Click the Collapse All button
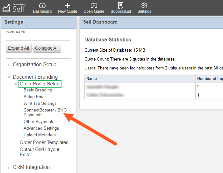 click(47, 48)
